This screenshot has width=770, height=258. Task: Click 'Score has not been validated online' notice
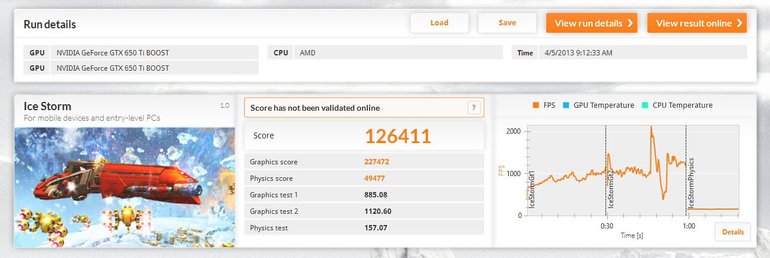tap(315, 108)
